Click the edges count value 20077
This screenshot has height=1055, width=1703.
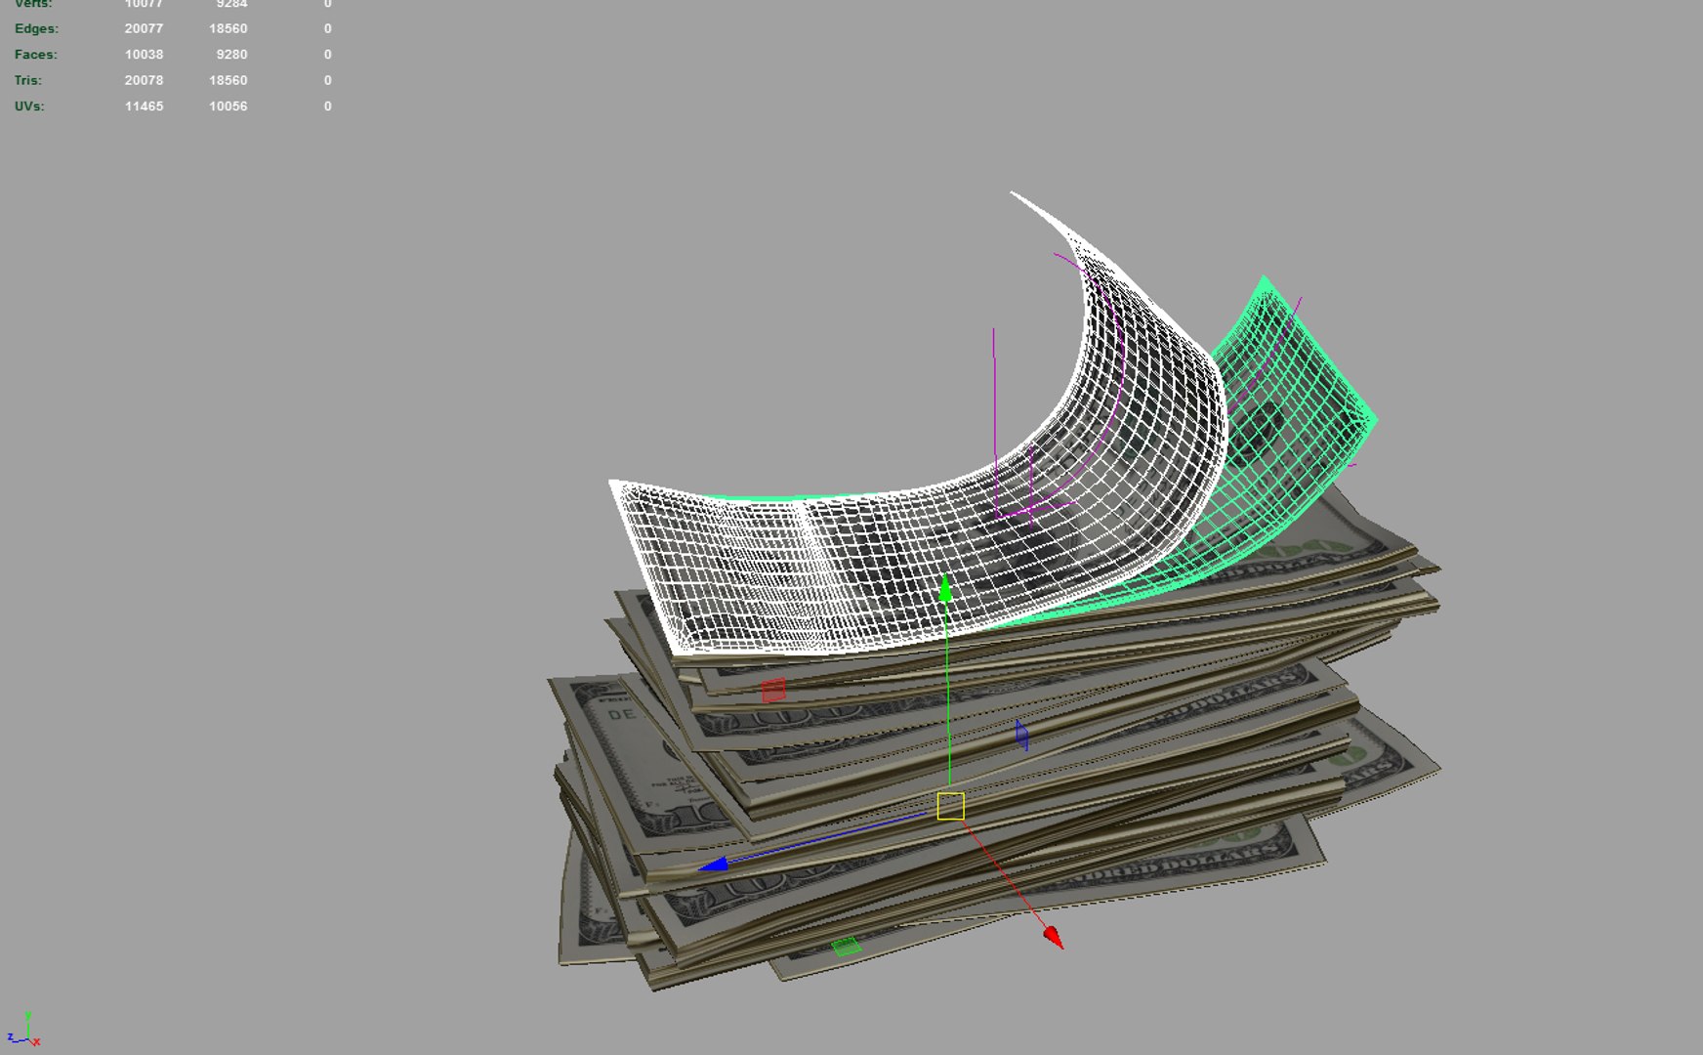[144, 28]
